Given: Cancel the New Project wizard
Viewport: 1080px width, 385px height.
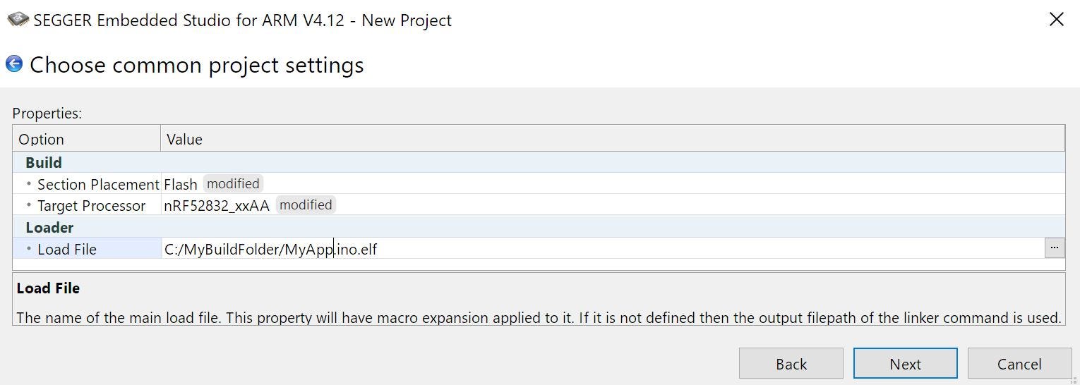Looking at the screenshot, I should 1019,364.
